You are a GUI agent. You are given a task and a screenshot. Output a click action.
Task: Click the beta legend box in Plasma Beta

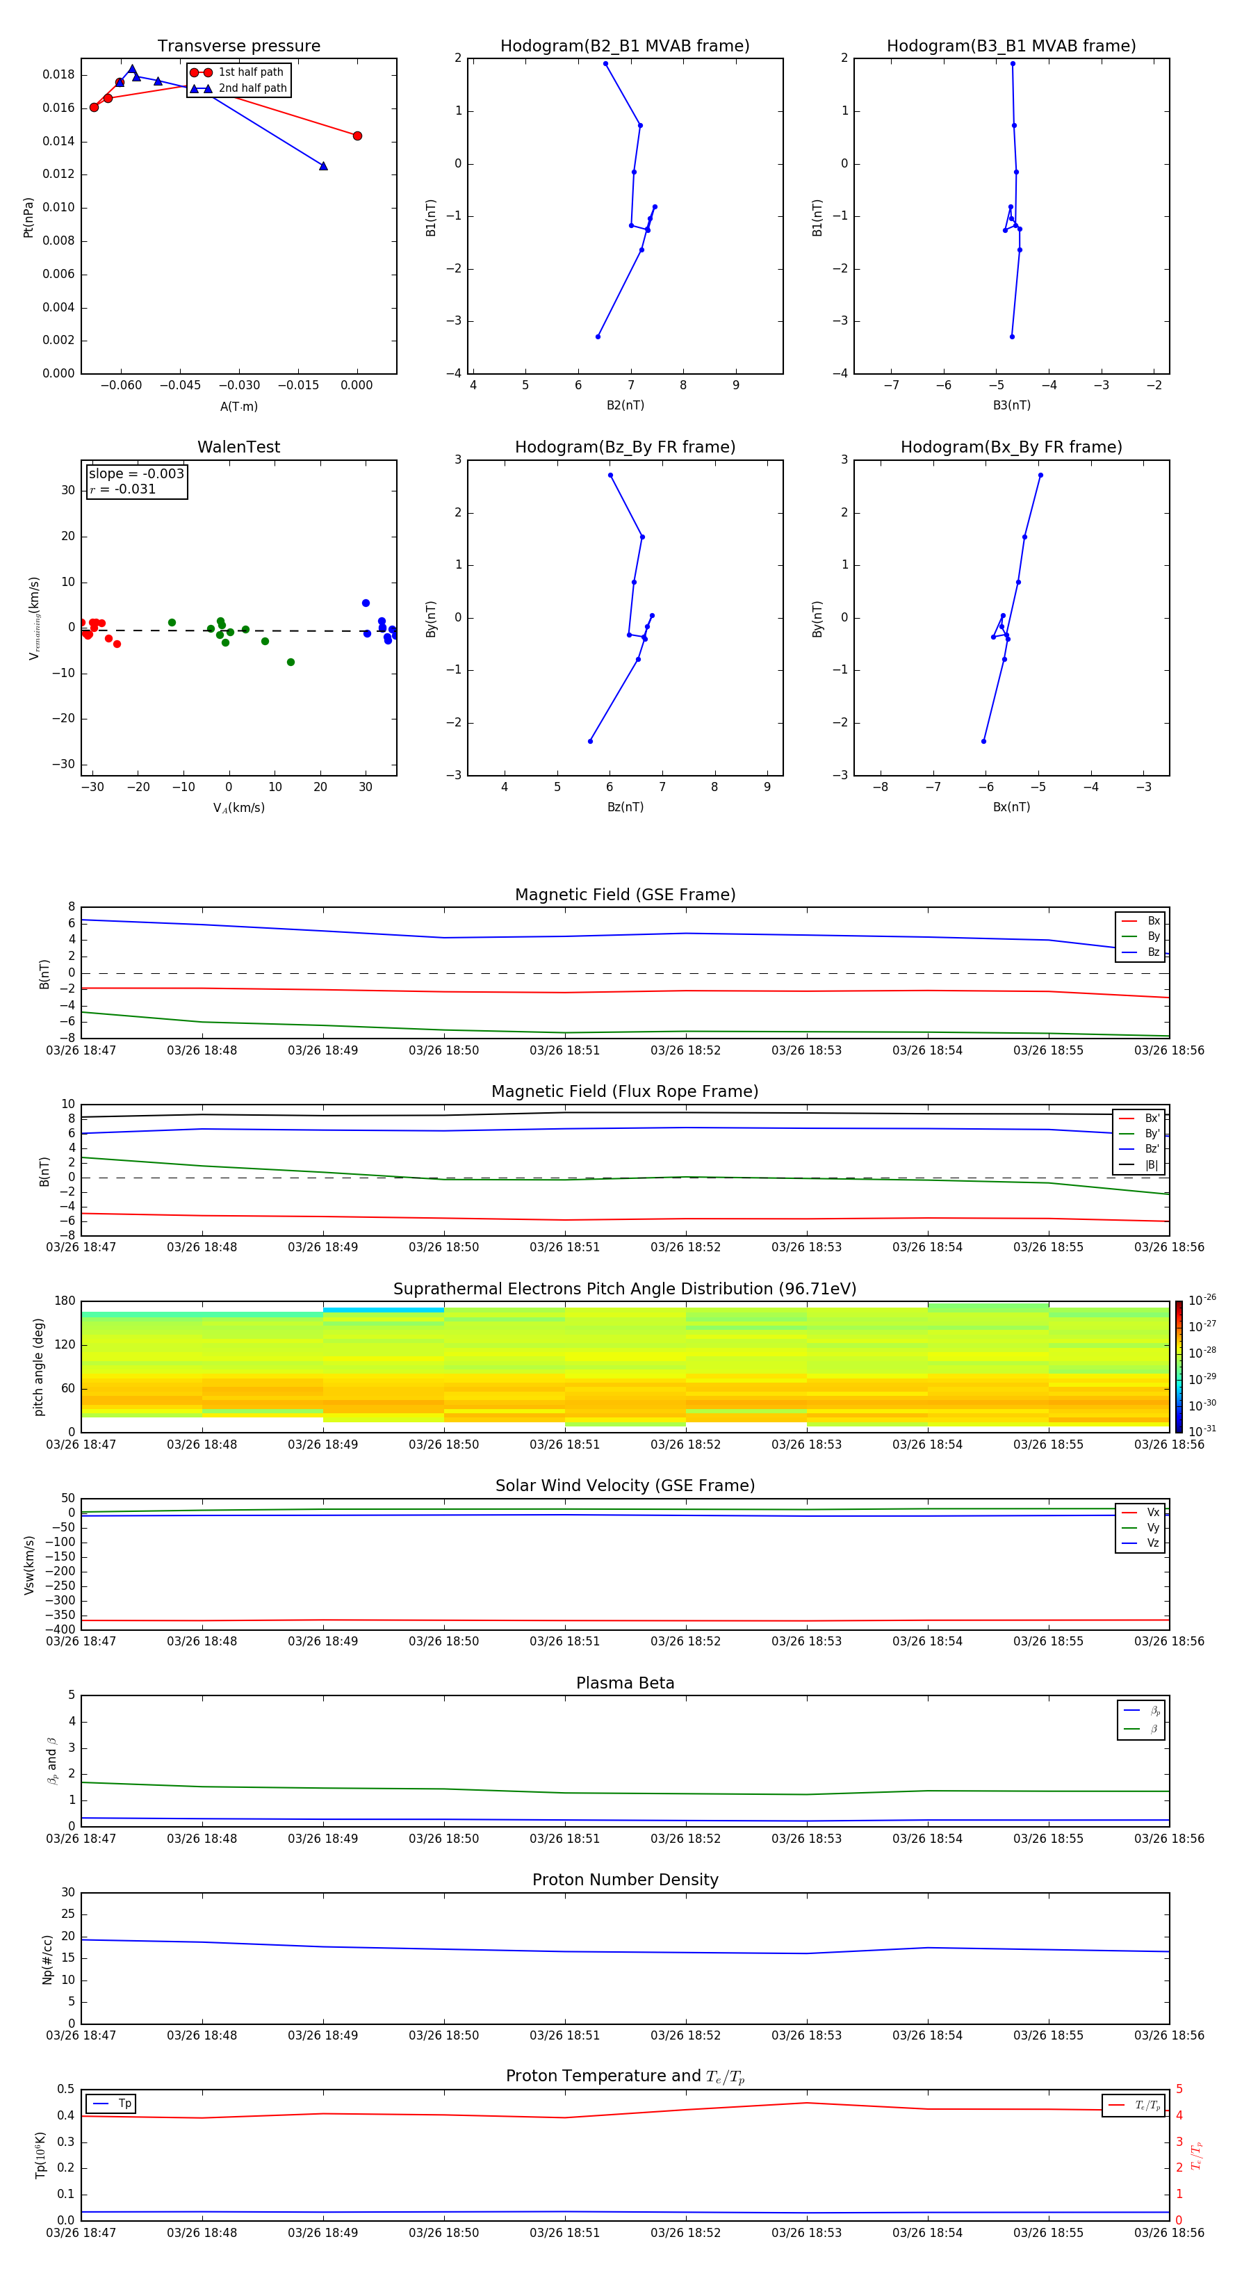point(1140,1720)
